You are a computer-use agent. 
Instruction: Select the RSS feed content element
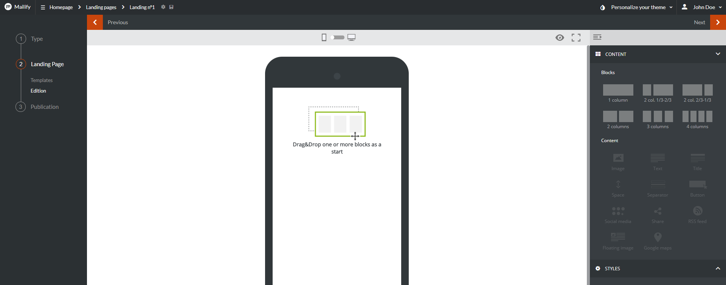[x=697, y=215]
